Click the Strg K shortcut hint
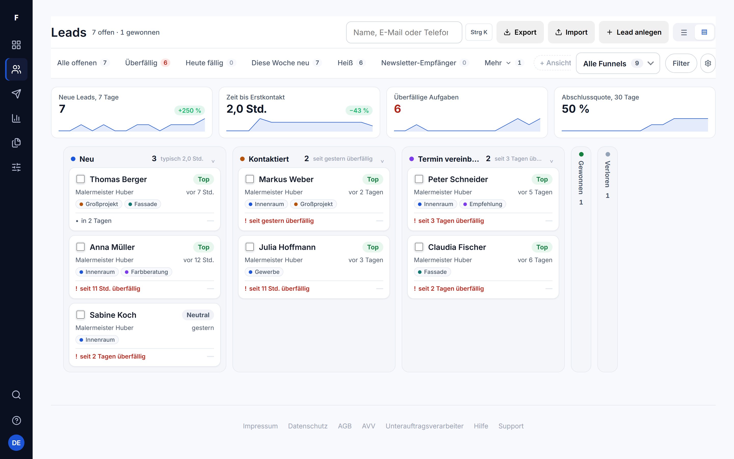Viewport: 734px width, 459px height. (479, 32)
